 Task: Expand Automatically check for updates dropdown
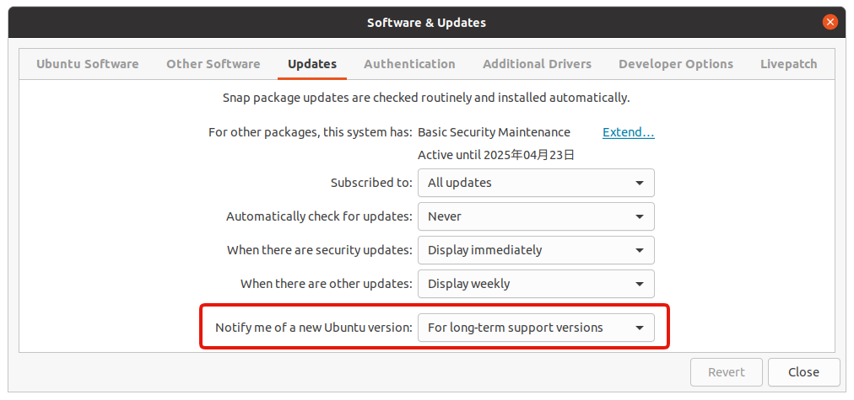pyautogui.click(x=536, y=216)
